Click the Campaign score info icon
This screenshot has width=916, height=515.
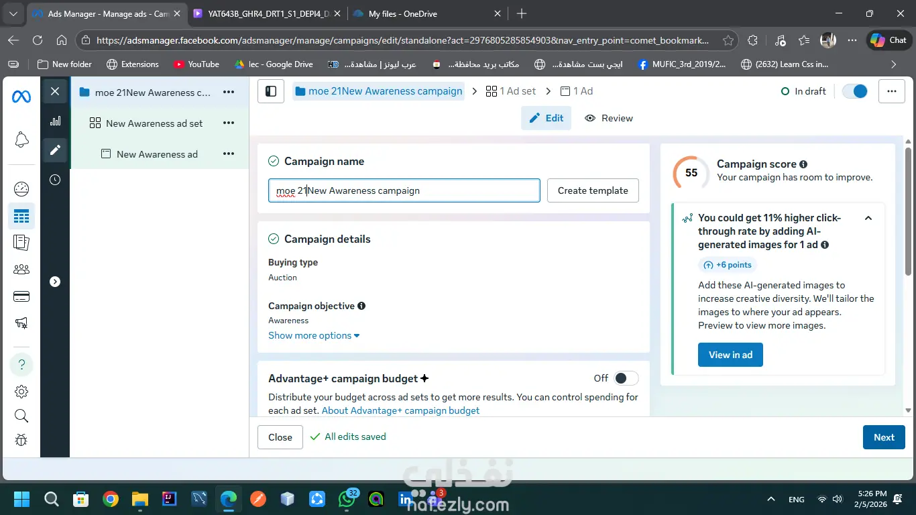(803, 164)
